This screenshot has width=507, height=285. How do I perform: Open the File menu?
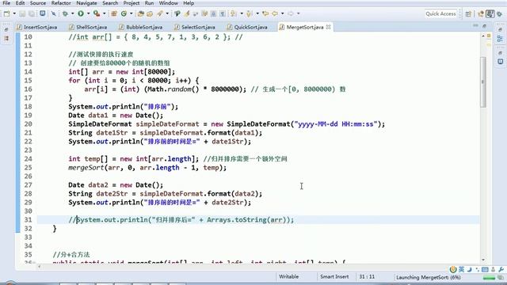click(x=6, y=3)
